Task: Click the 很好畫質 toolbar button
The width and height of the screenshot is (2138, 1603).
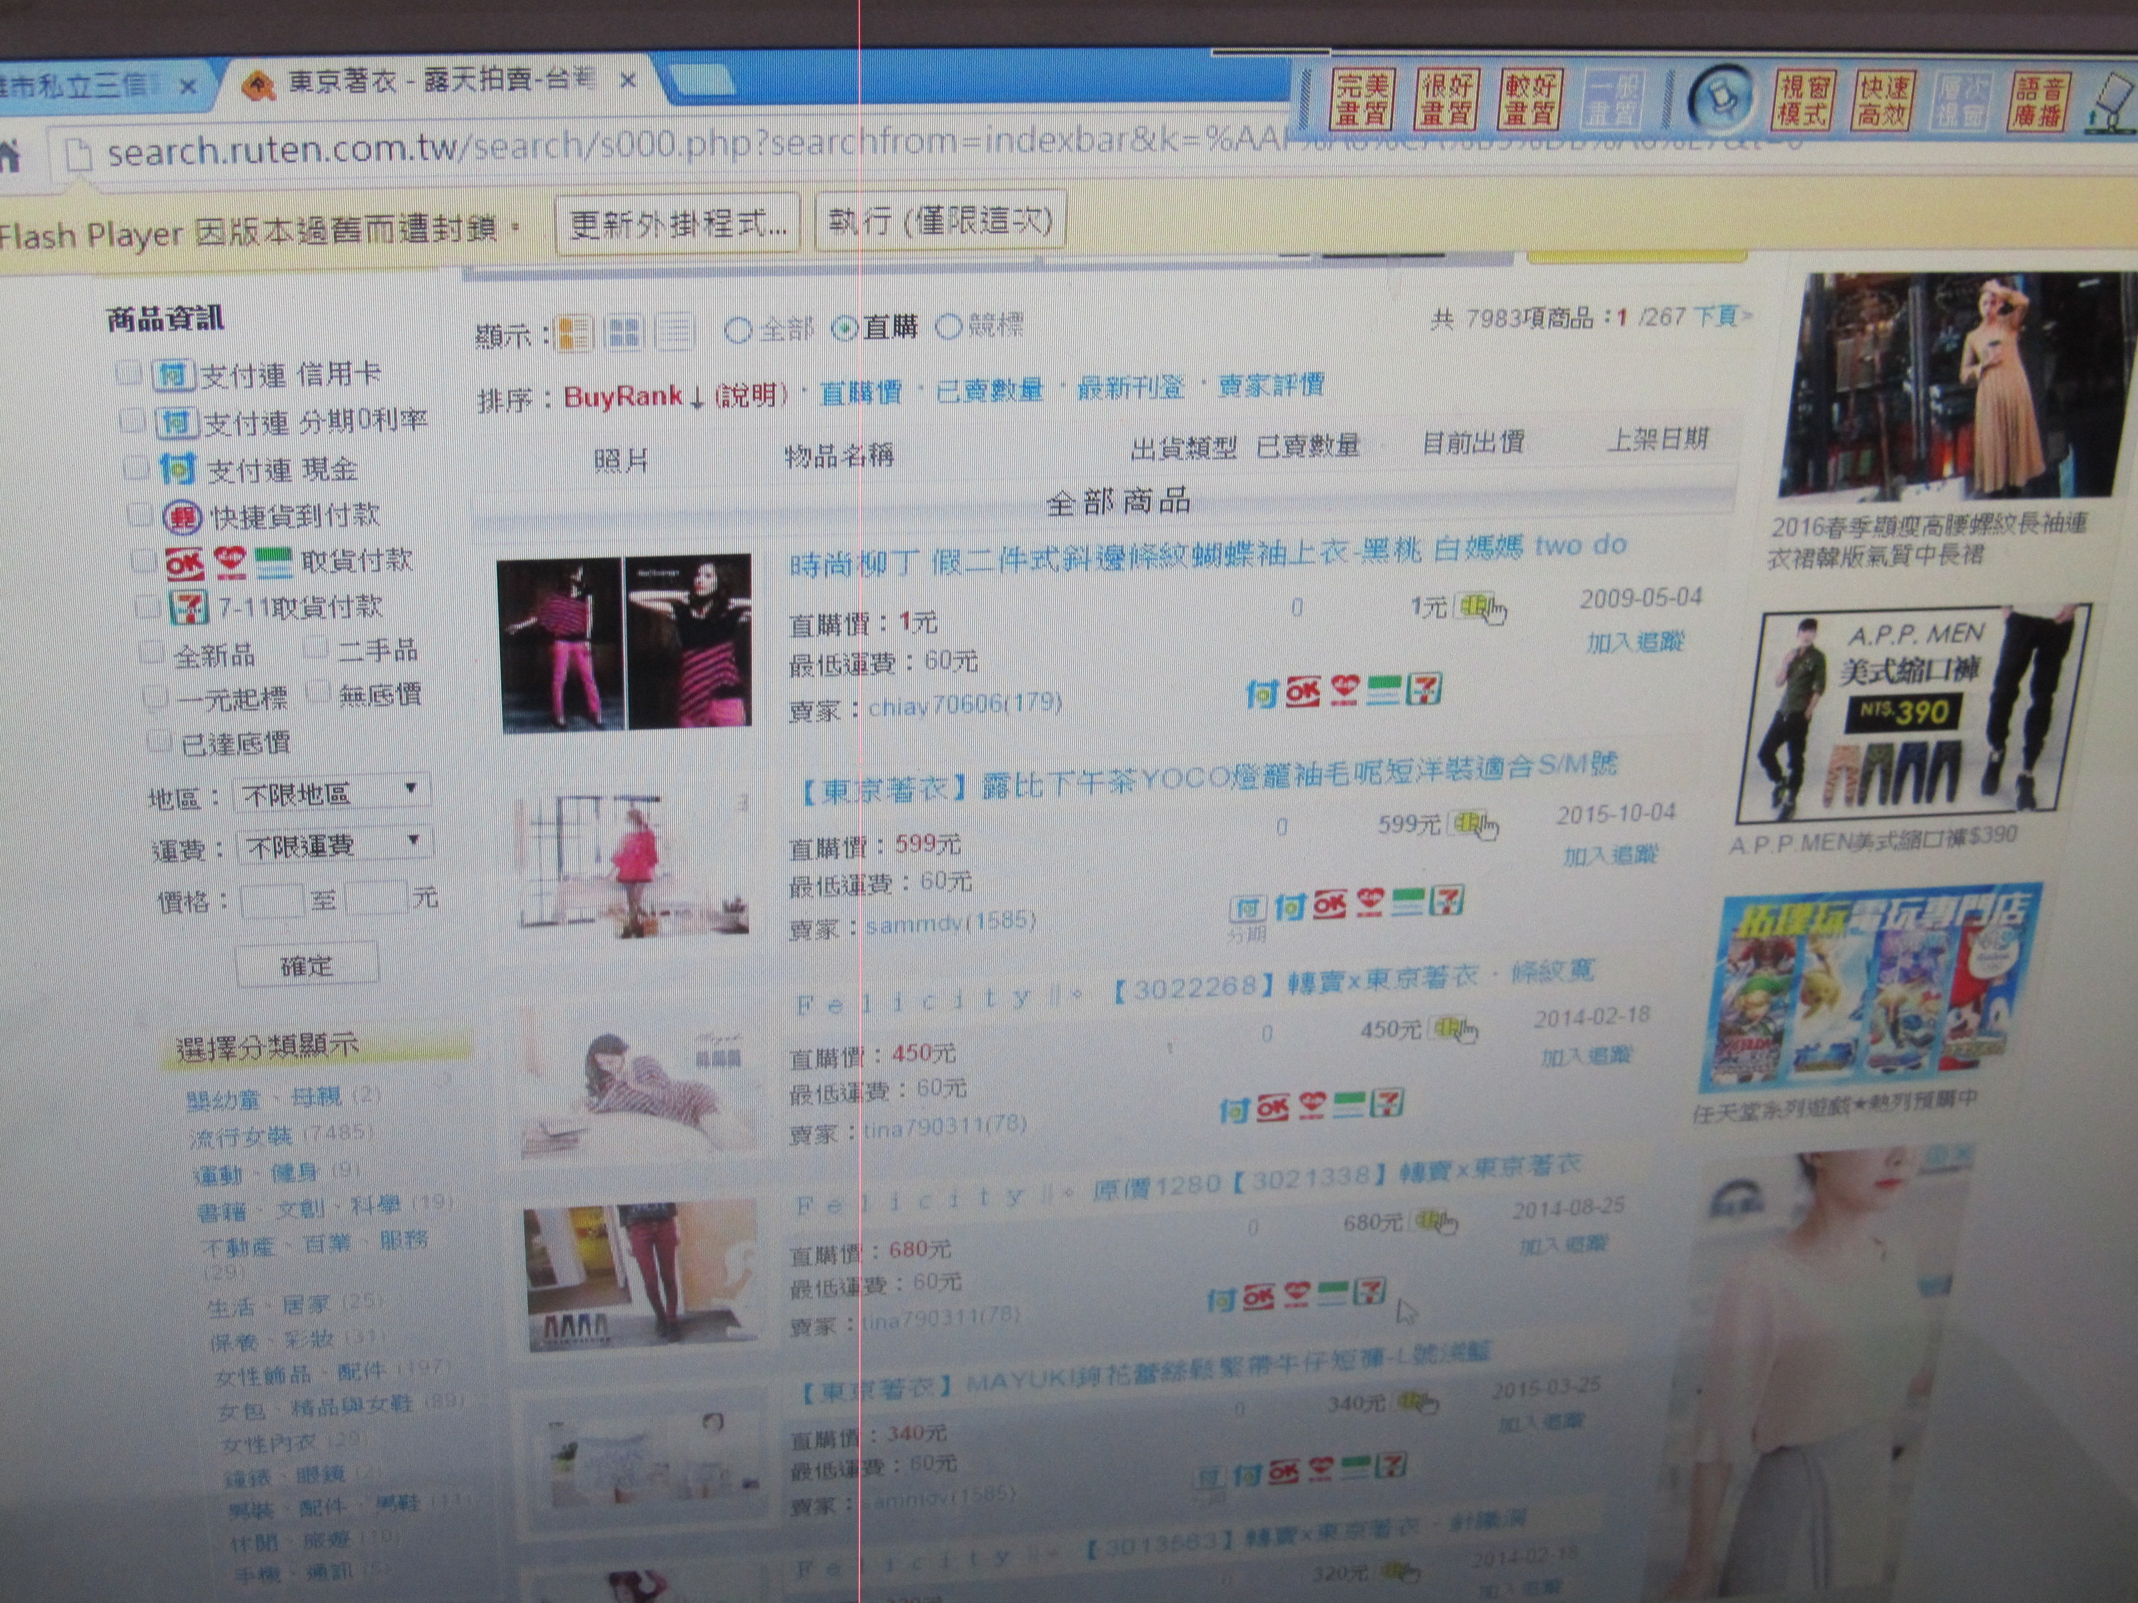Action: (x=1446, y=98)
